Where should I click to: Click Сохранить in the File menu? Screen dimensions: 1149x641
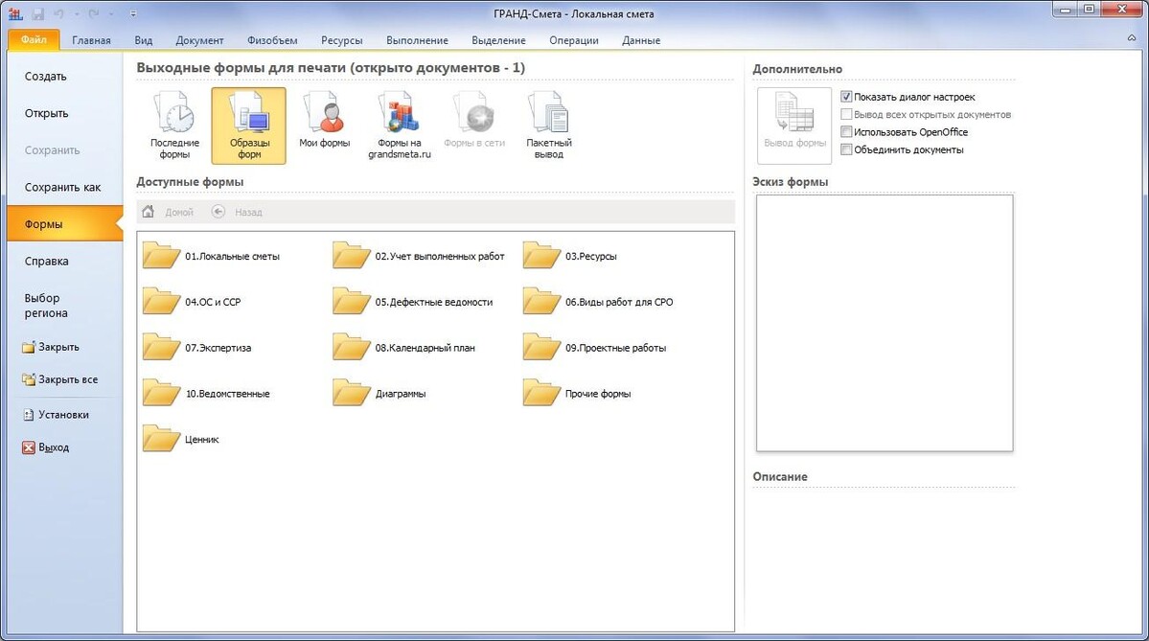64,150
